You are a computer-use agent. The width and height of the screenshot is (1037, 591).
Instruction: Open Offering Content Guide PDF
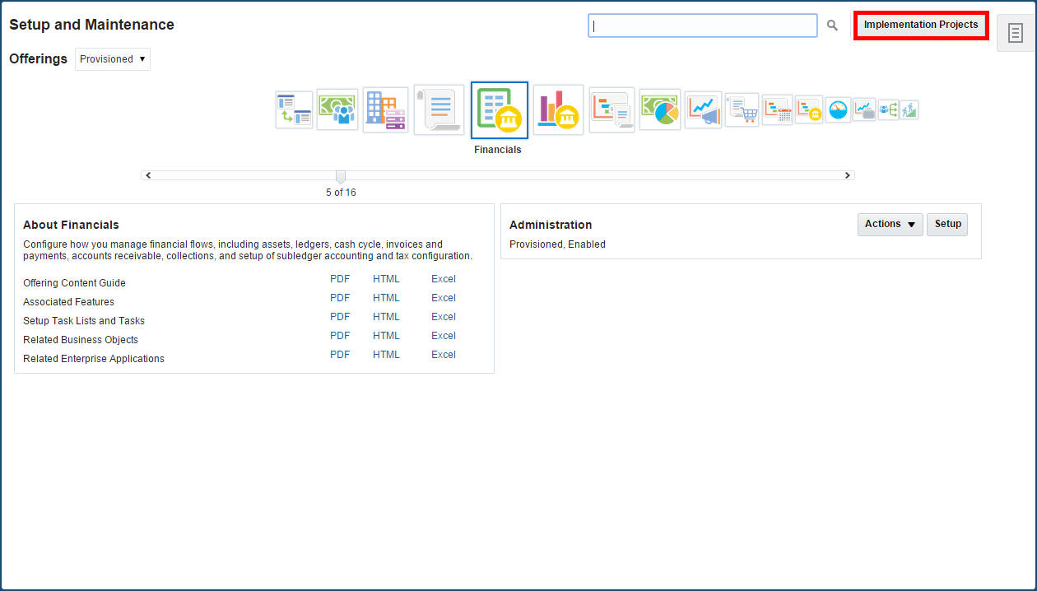(340, 279)
